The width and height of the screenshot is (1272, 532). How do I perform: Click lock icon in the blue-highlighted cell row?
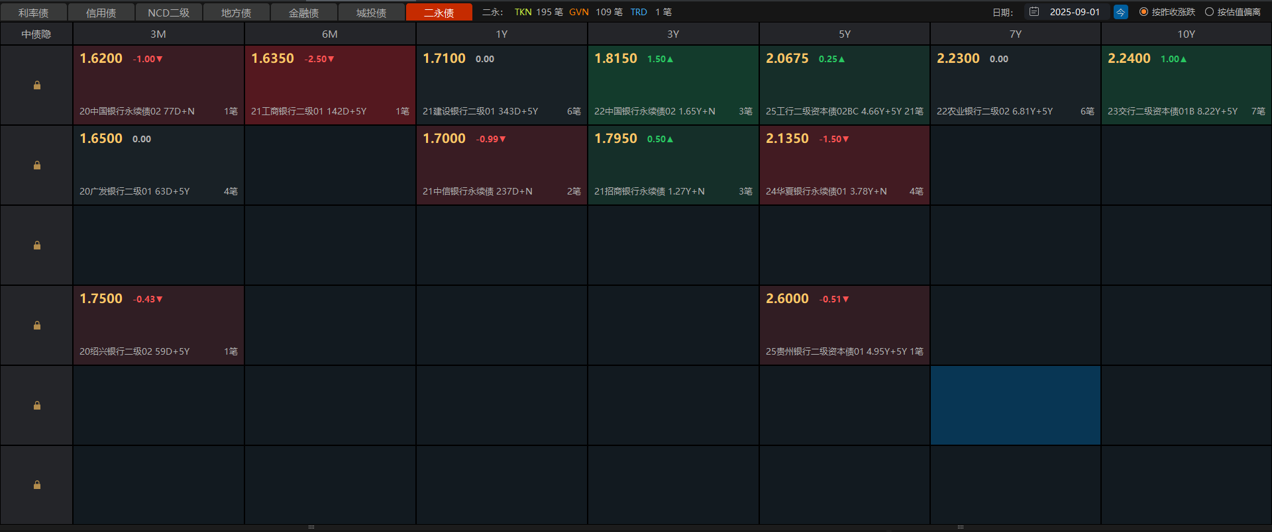(37, 406)
